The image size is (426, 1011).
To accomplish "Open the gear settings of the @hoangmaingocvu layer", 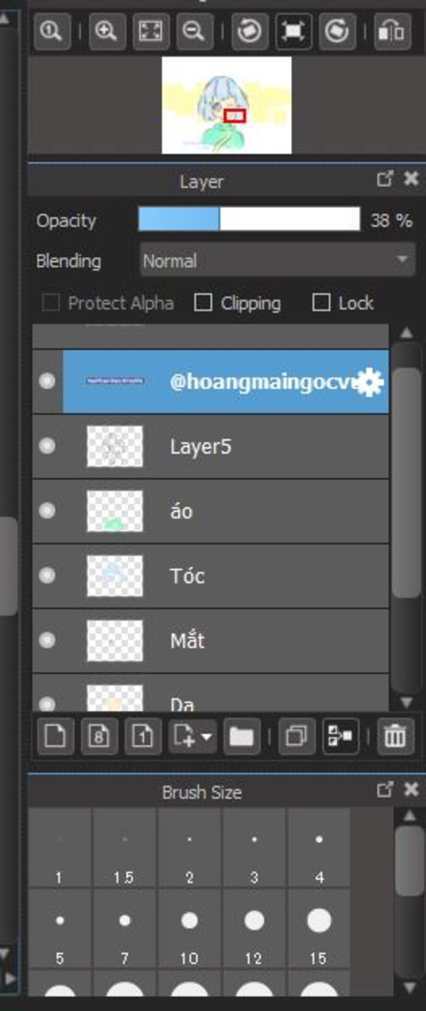I will coord(369,382).
